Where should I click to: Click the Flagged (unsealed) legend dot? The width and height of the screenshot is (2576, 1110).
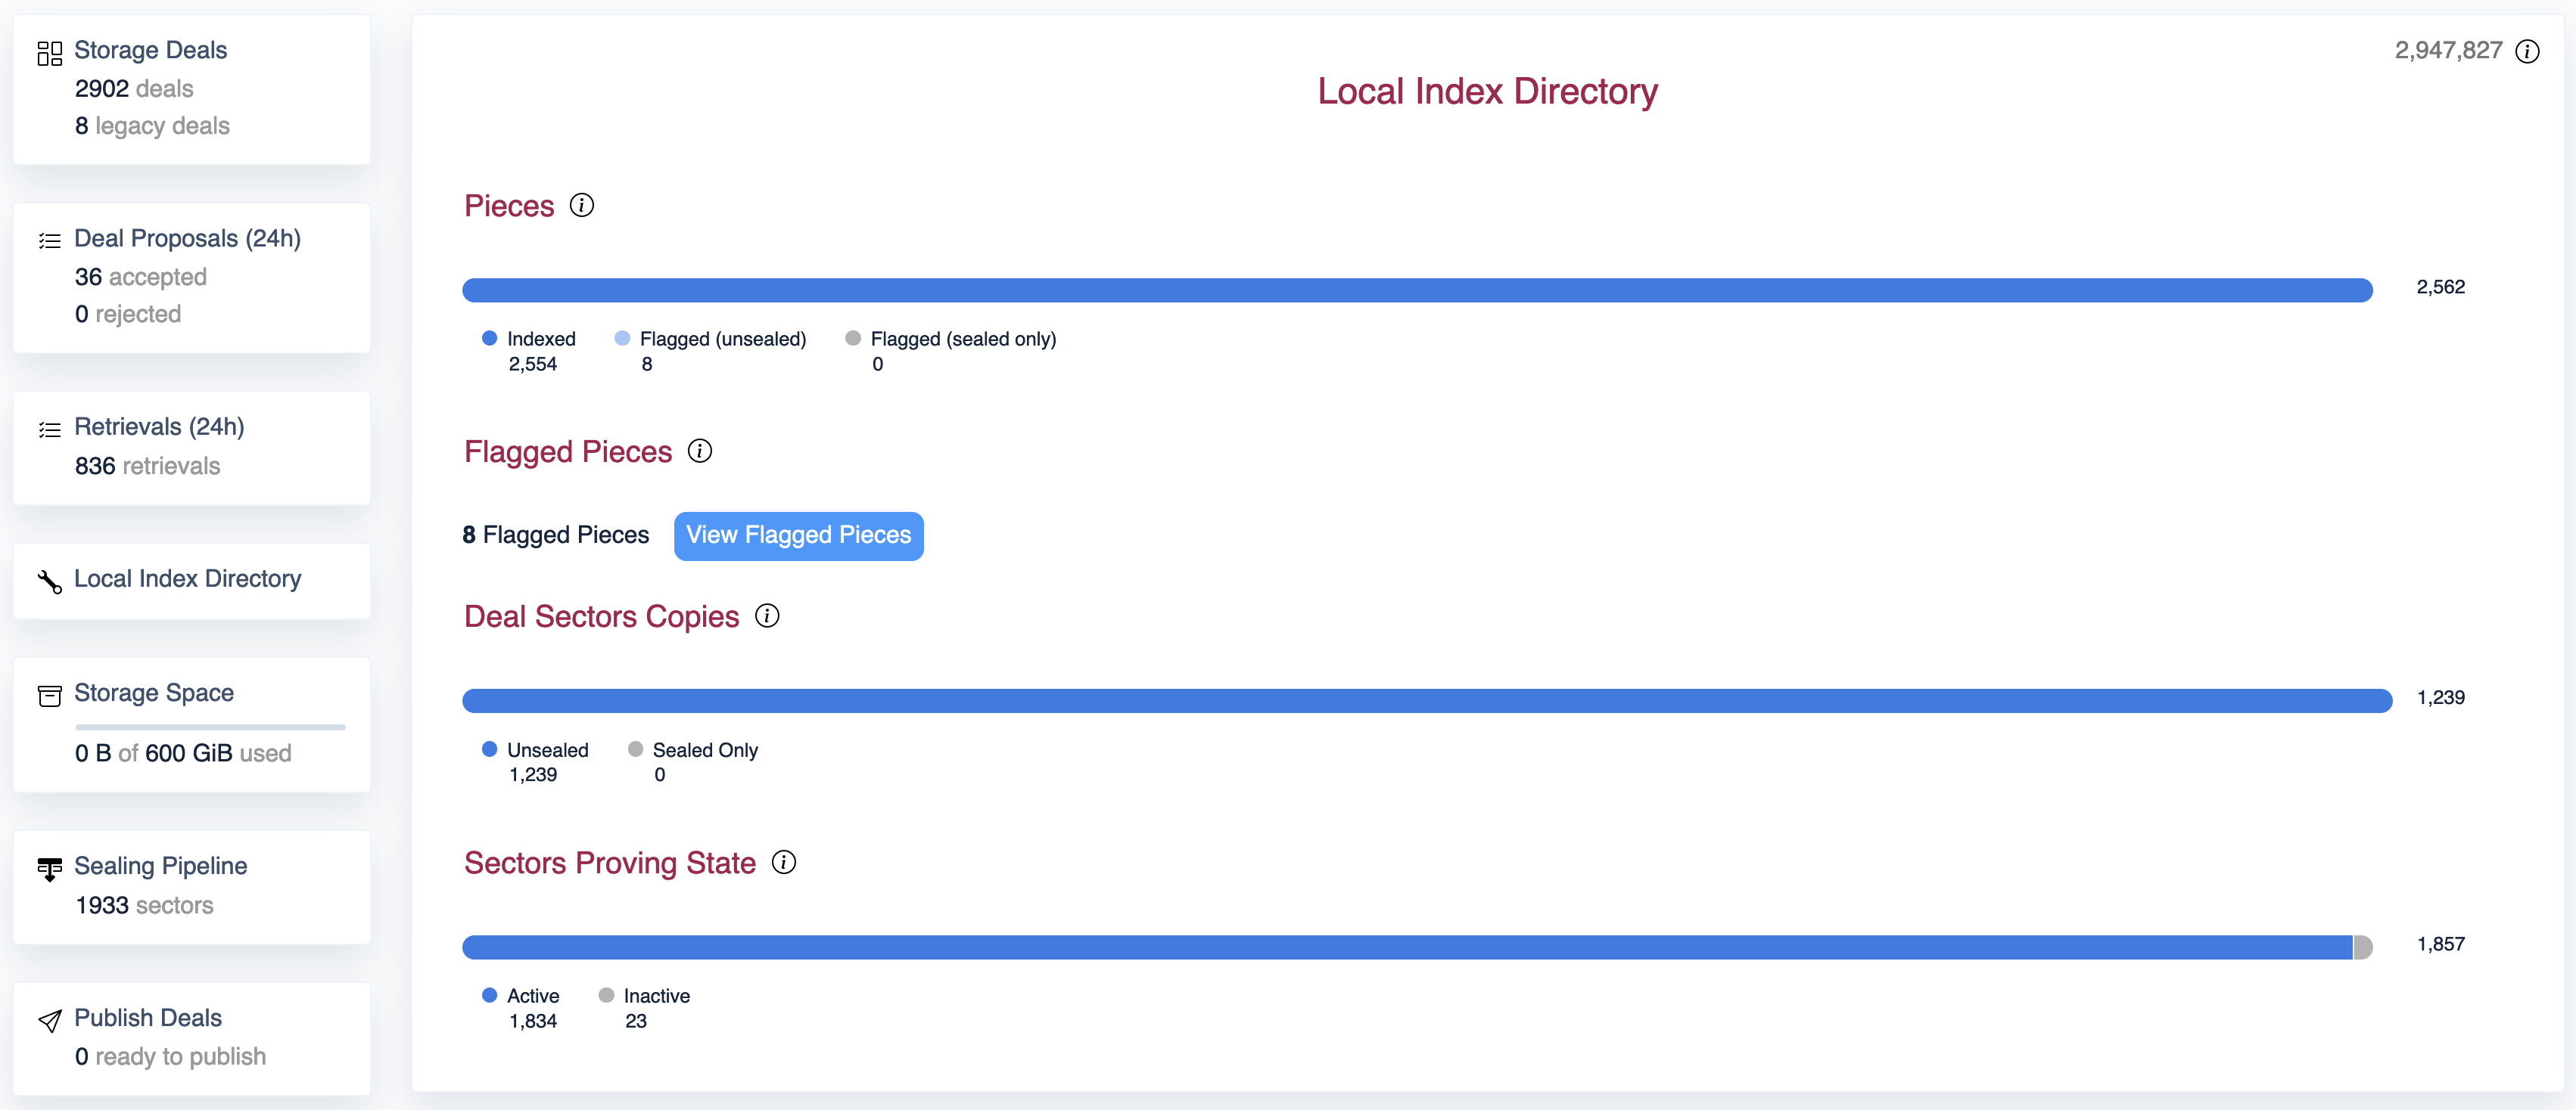622,339
